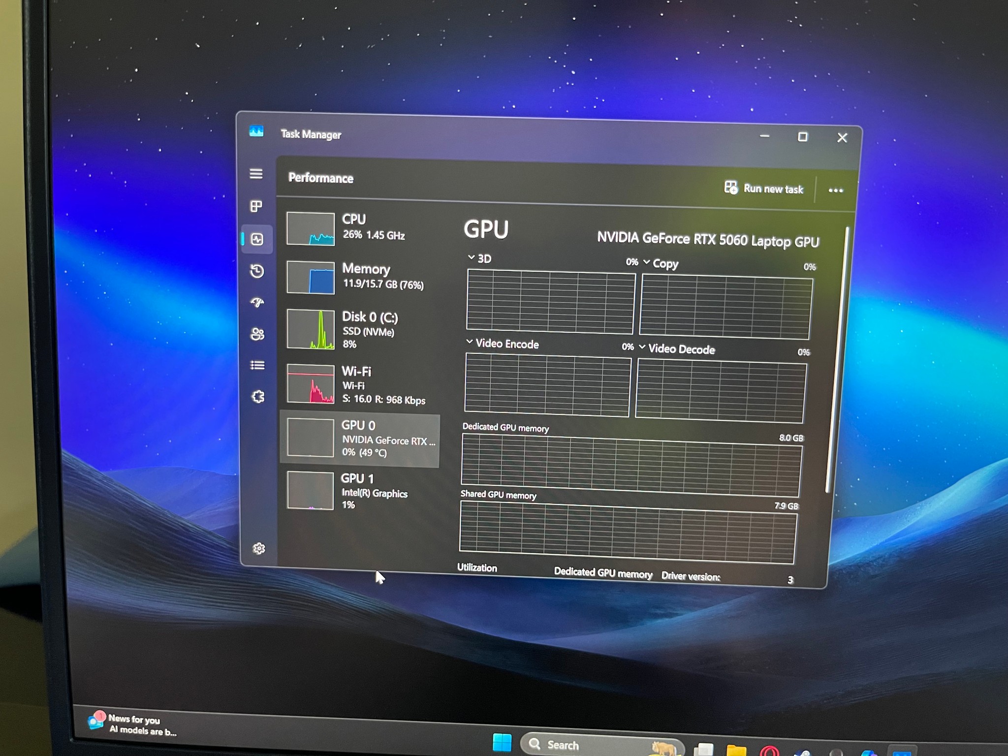
Task: Click the CPU mini graph thumbnail
Action: (311, 229)
